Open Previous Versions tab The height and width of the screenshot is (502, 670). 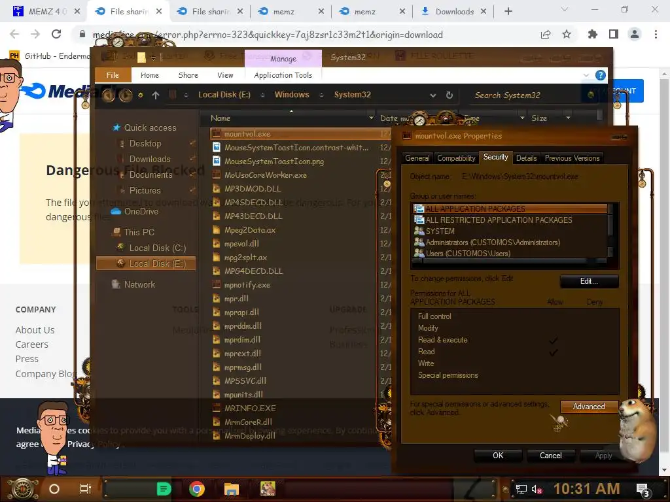(x=572, y=158)
